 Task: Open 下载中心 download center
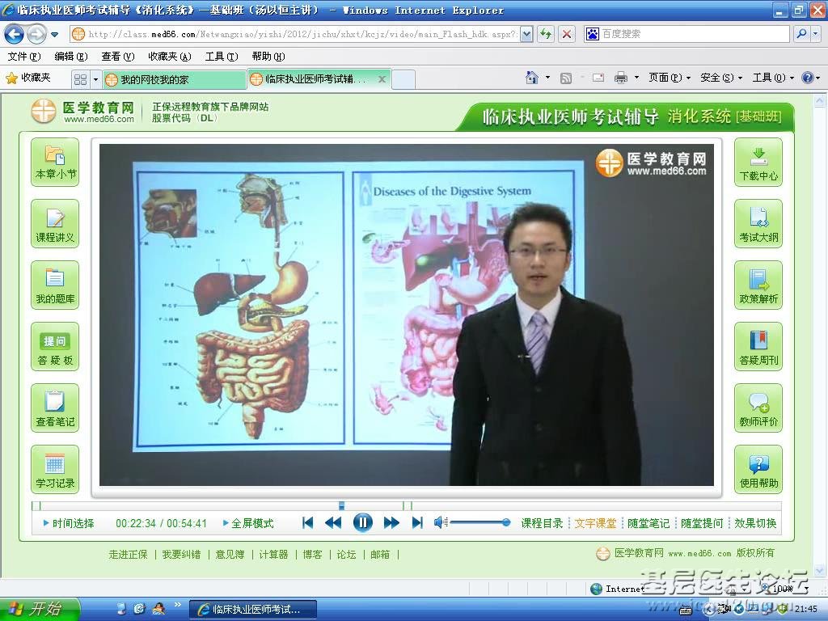(x=758, y=162)
